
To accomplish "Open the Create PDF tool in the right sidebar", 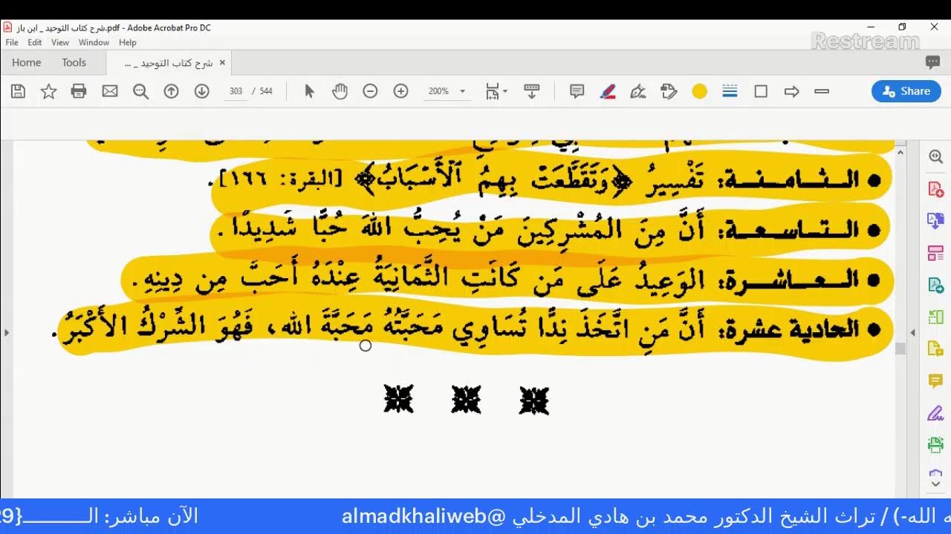I will pos(935,189).
